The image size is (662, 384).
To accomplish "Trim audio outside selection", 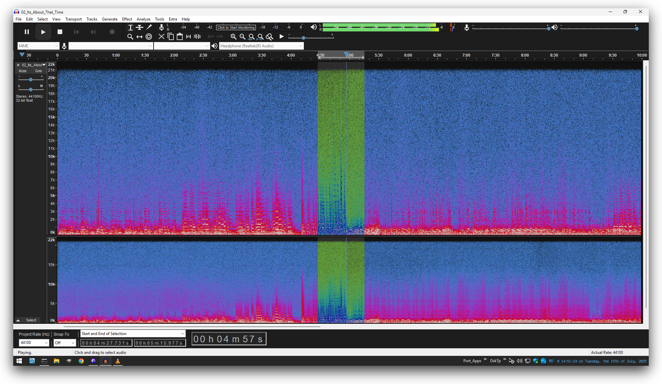I will (x=188, y=37).
